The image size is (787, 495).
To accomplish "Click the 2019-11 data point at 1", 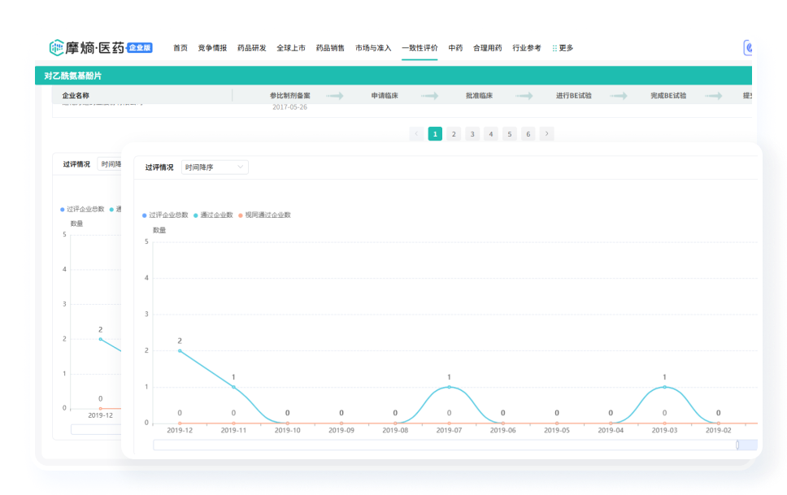I will tap(233, 387).
